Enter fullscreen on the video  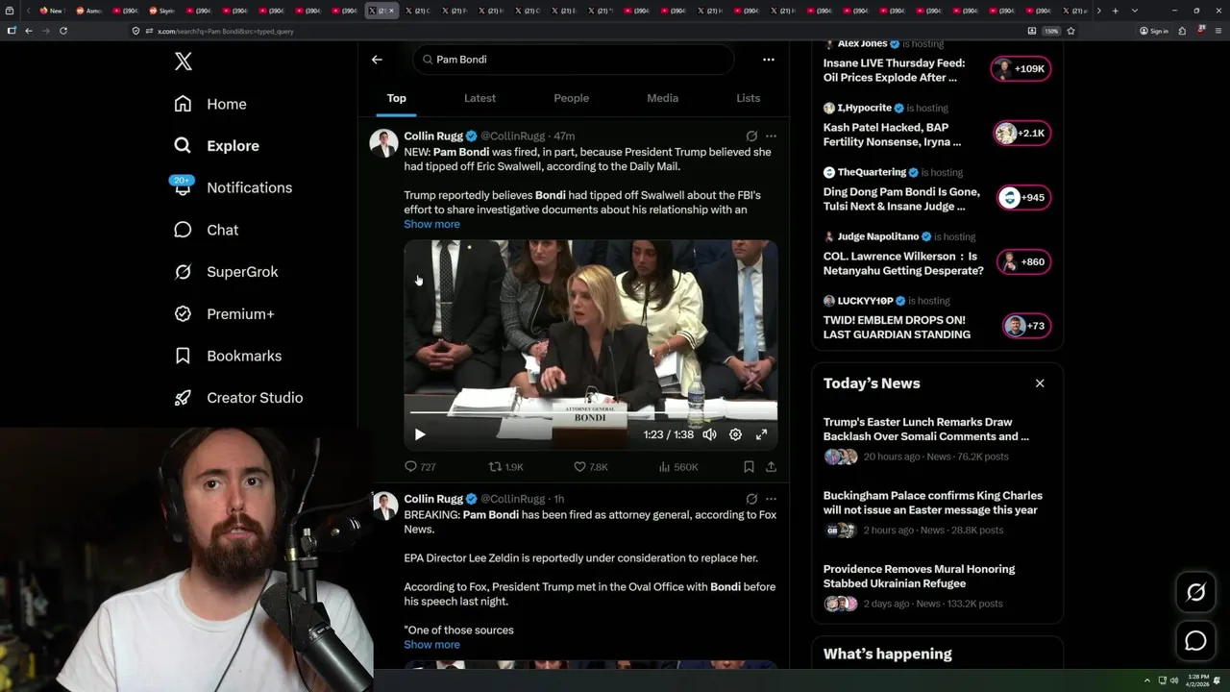coord(761,434)
